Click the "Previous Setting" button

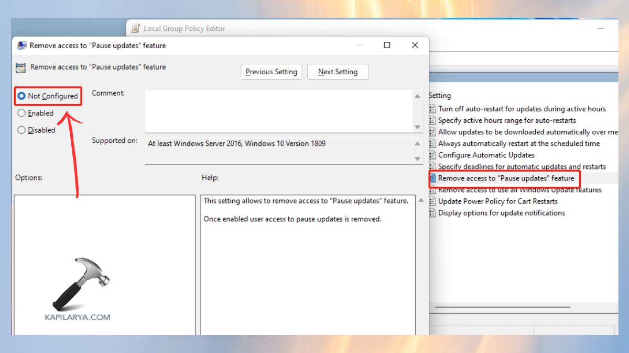click(x=271, y=72)
